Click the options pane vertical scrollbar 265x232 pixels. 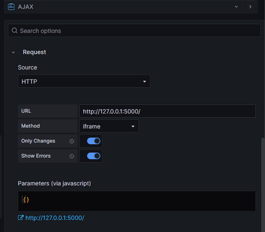[x=263, y=184]
